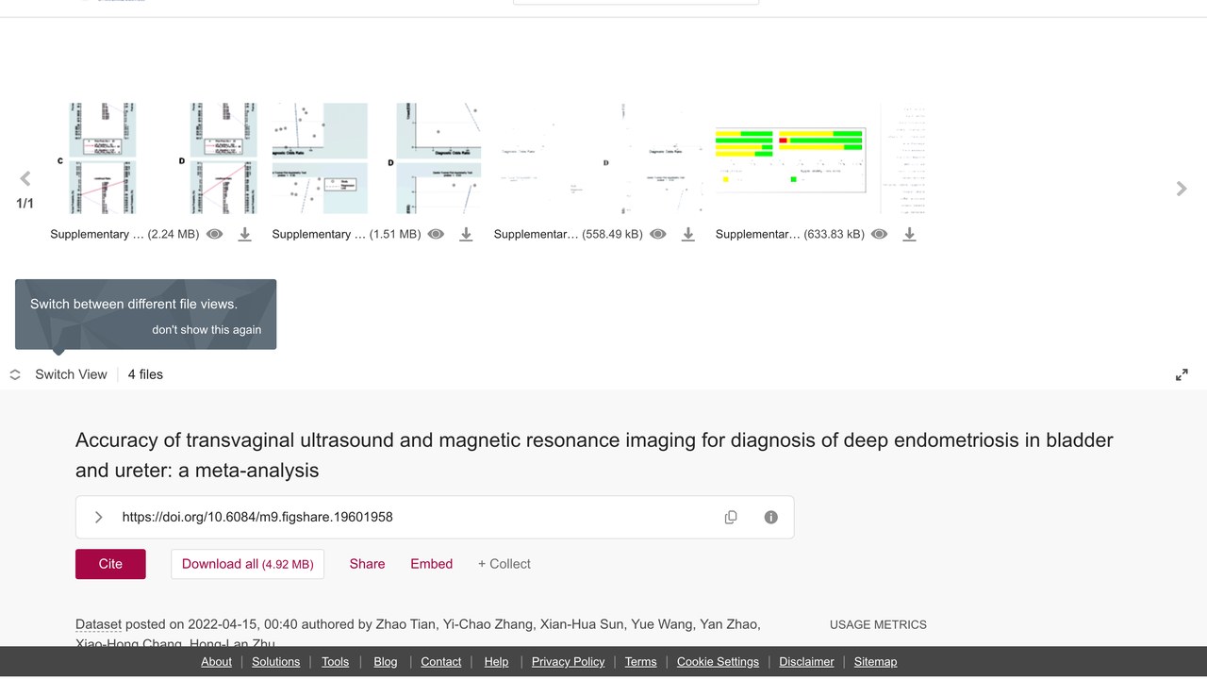Open Help footer link
Screen dimensions: 1207x679
pyautogui.click(x=496, y=662)
